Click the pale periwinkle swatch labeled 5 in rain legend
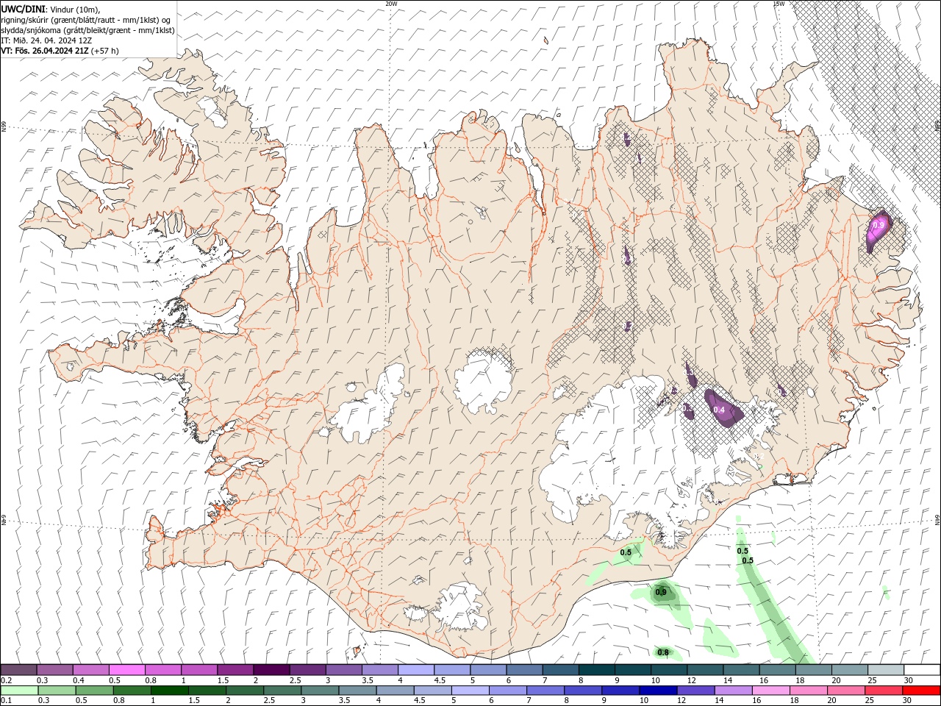Viewport: 941px width, 706px height. (470, 691)
